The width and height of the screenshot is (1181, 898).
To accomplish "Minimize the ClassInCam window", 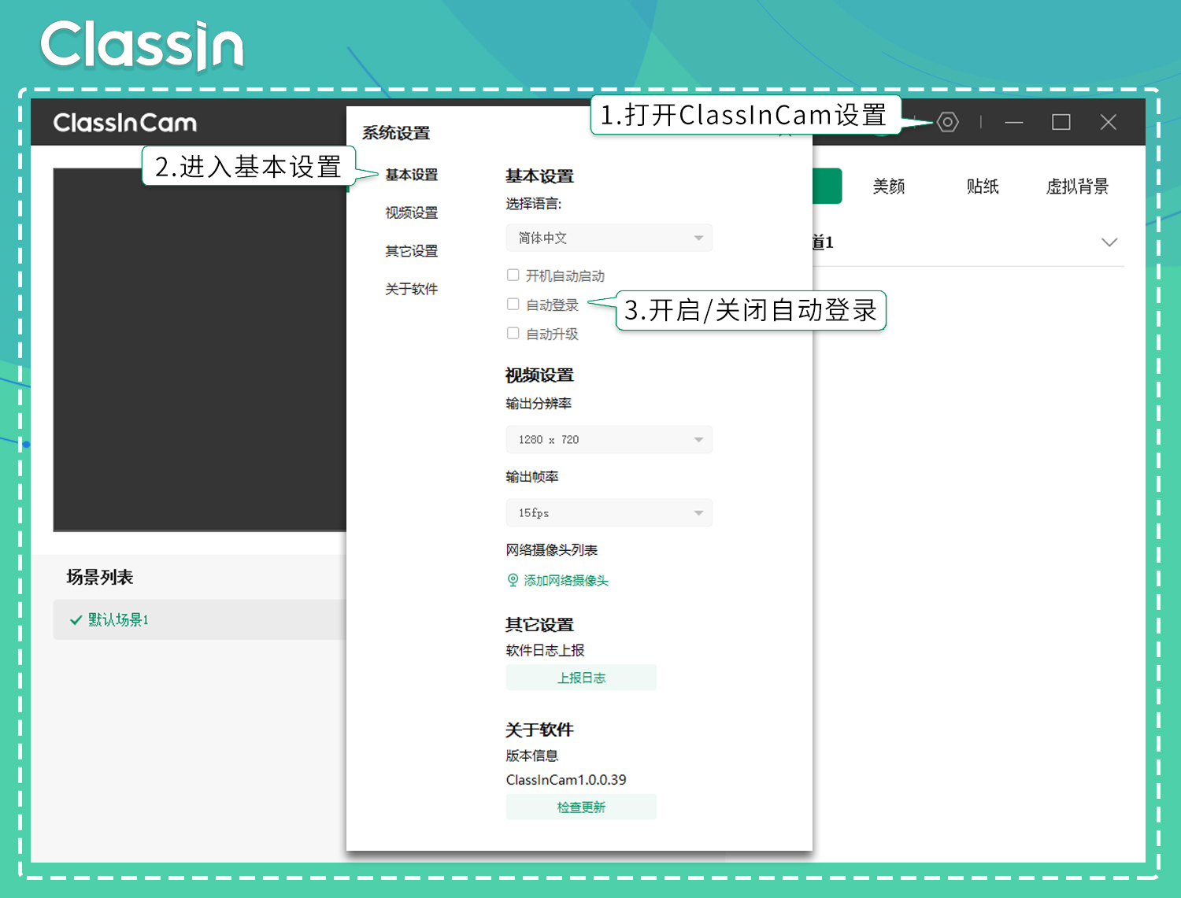I will tap(1014, 123).
